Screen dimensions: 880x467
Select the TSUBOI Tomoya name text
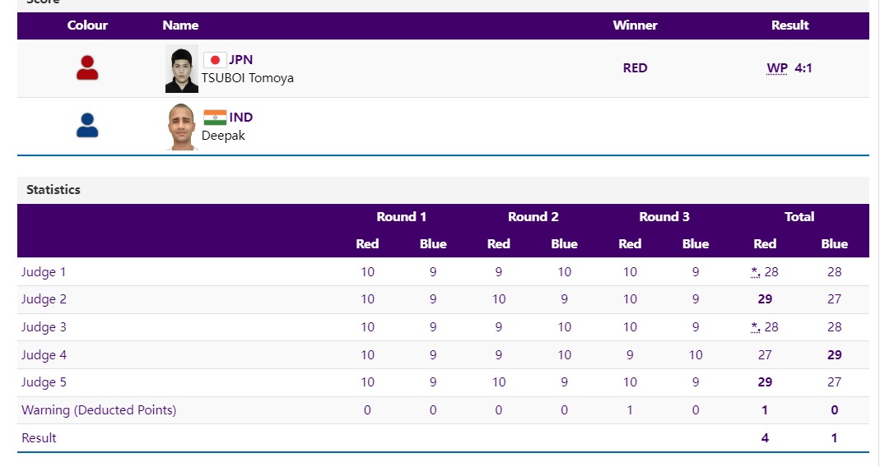tap(248, 78)
